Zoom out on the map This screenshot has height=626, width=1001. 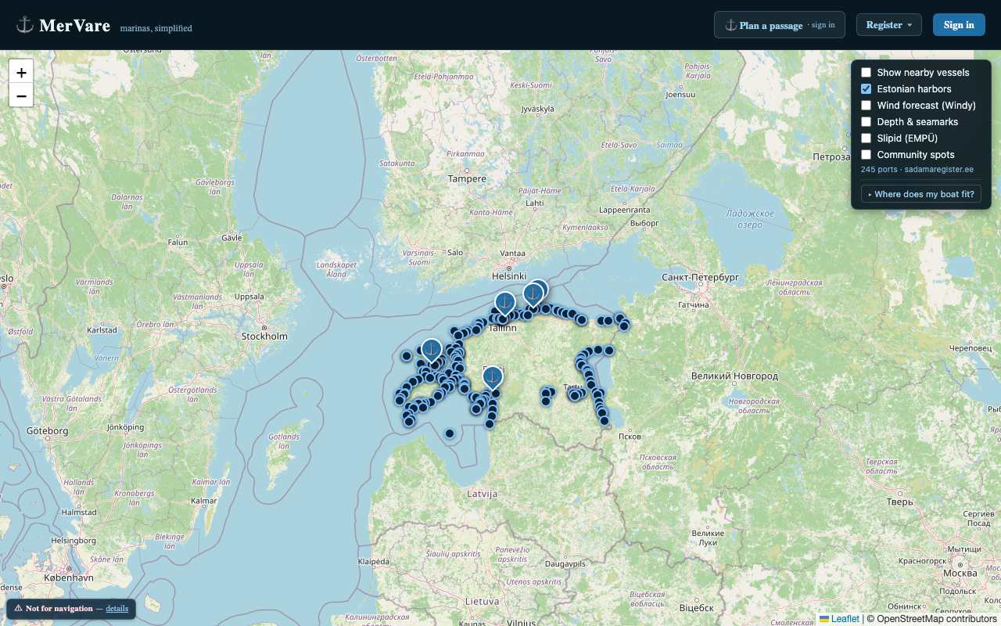point(21,95)
